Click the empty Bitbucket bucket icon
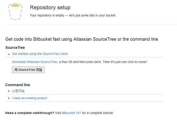Viewport: 177px width, 120px height. [x=15, y=12]
